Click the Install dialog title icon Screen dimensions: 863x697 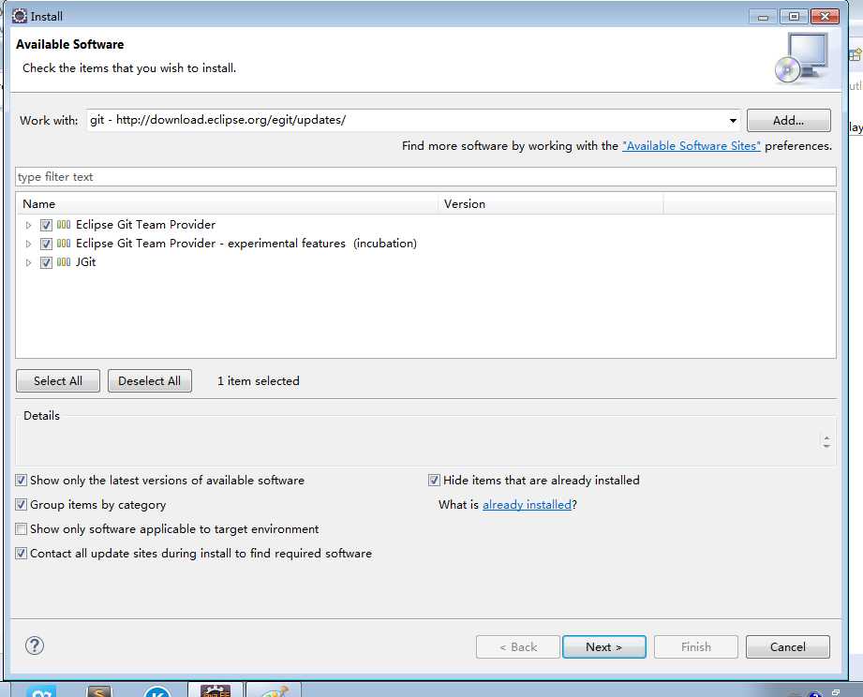20,16
